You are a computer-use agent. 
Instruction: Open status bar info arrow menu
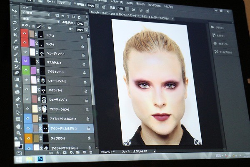(x=155, y=151)
